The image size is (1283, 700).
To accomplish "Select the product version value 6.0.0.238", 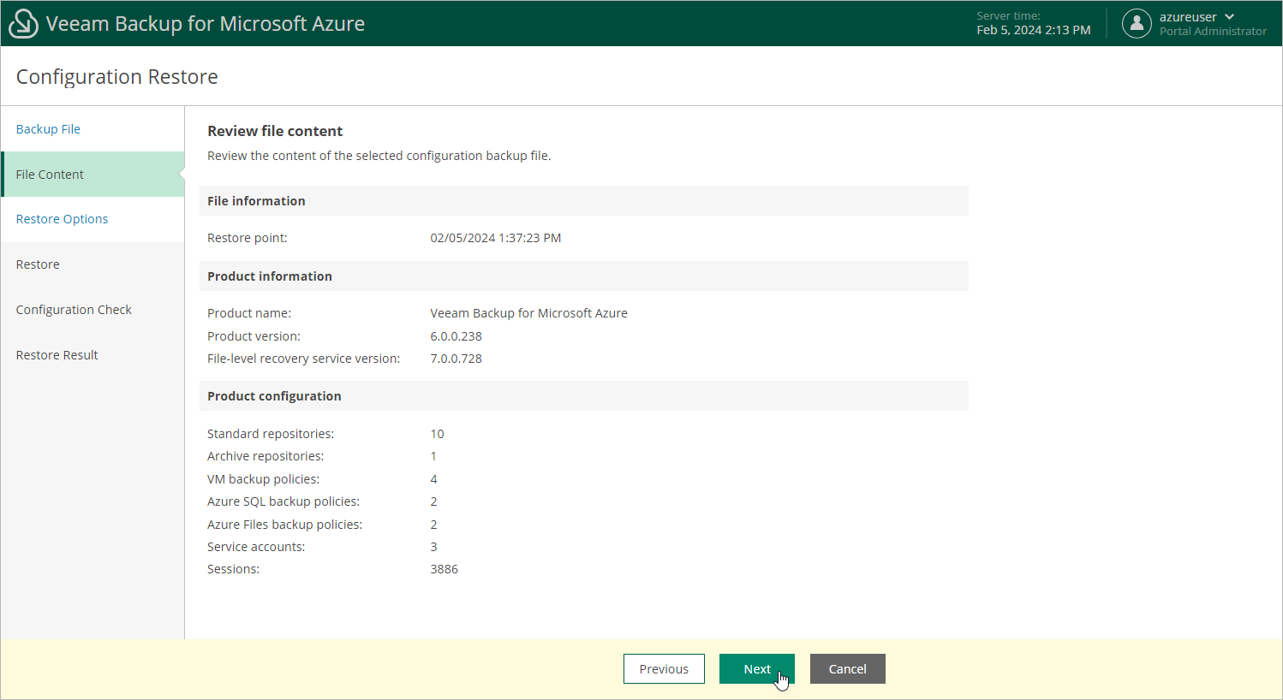I will coord(457,336).
